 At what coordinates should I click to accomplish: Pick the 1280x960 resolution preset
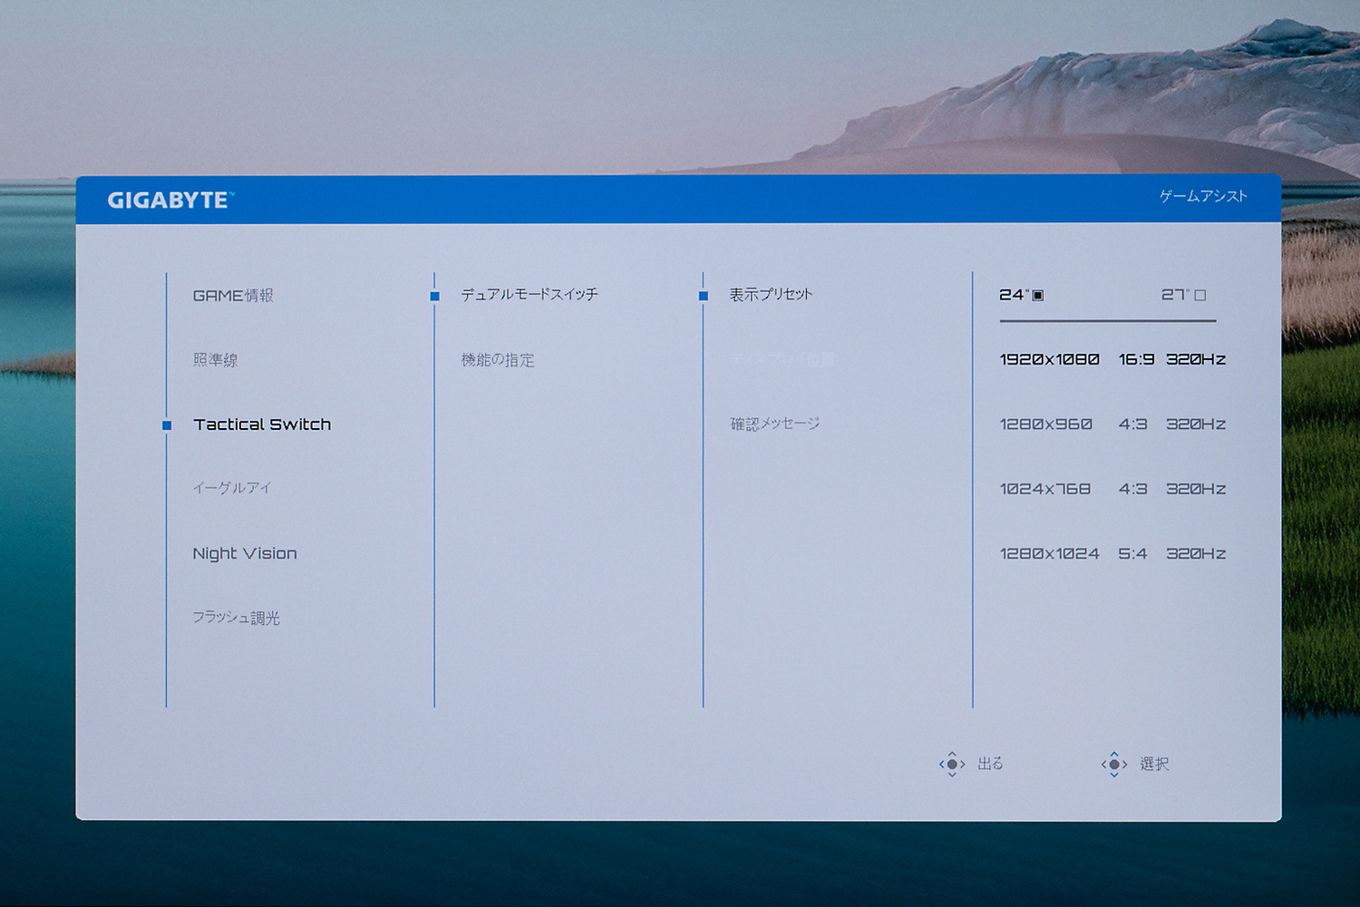point(1045,424)
